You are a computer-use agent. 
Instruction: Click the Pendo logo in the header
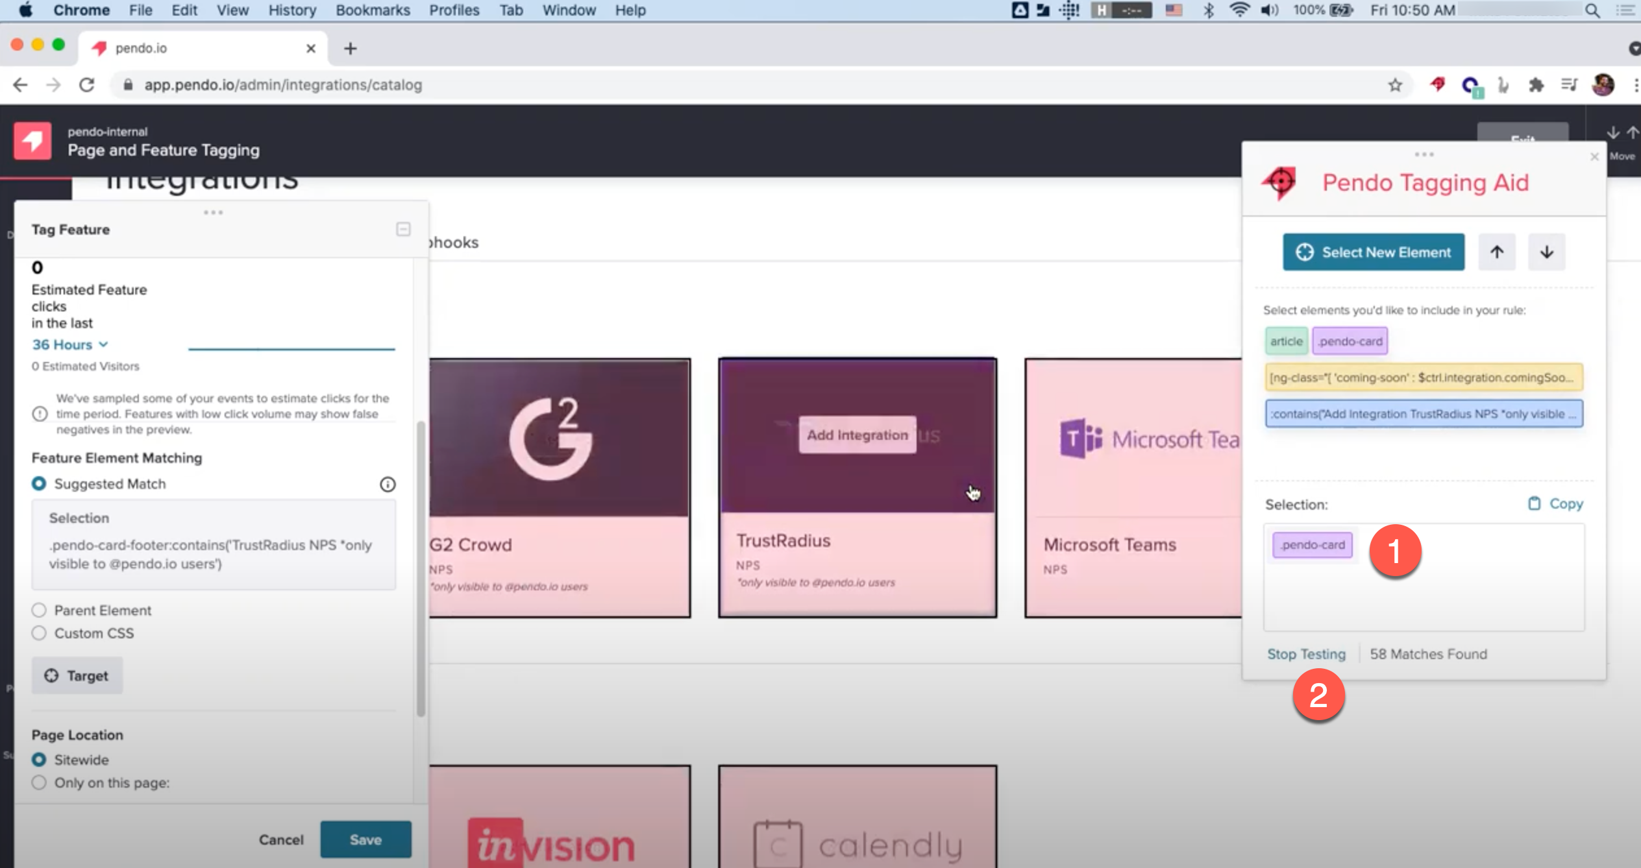tap(32, 141)
